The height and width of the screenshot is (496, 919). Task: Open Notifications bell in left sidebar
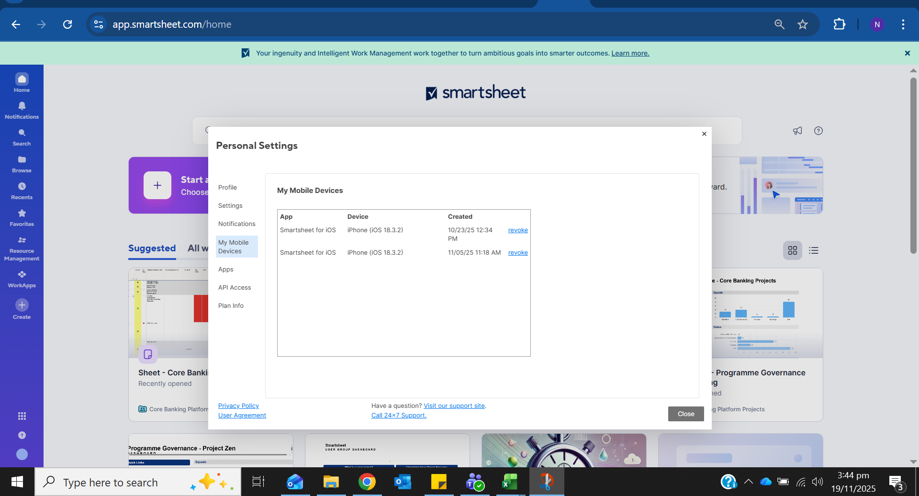coord(22,110)
